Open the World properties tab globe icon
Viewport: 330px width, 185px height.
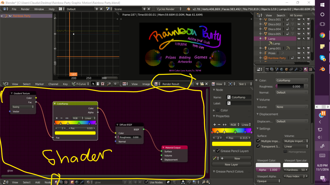click(x=281, y=69)
